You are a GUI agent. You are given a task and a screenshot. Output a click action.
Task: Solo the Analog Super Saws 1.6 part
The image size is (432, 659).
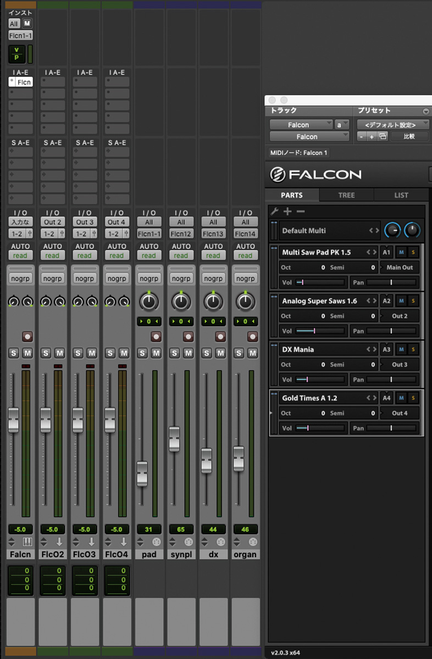(x=413, y=301)
